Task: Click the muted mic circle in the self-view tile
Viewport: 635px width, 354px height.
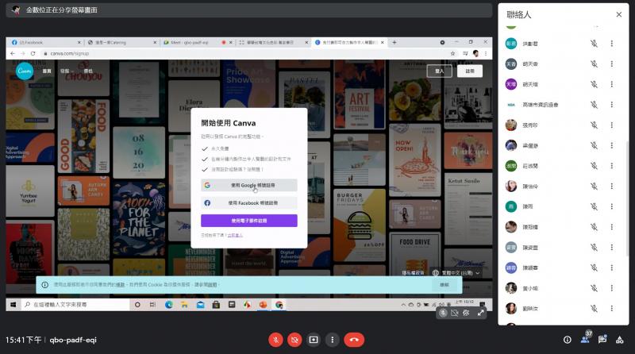Action: pyautogui.click(x=443, y=313)
